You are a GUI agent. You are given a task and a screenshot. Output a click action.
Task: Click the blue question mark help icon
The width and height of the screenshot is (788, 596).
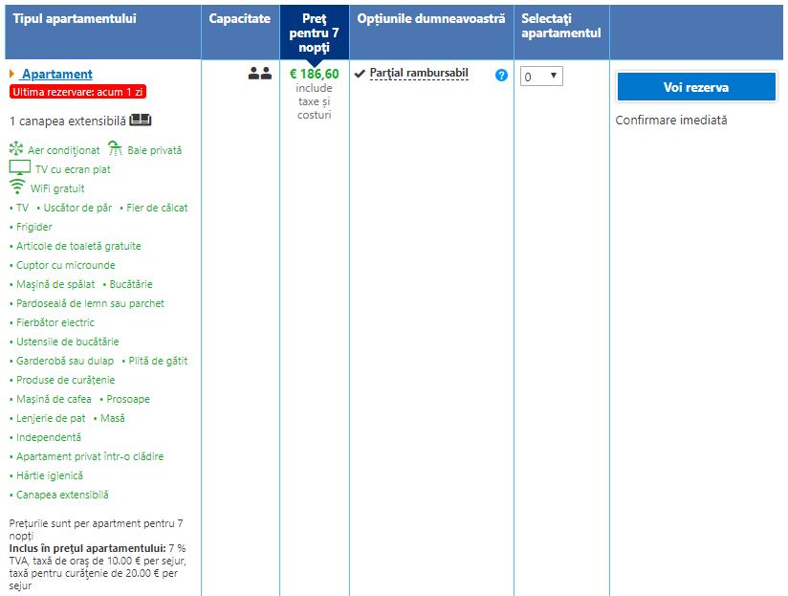501,75
